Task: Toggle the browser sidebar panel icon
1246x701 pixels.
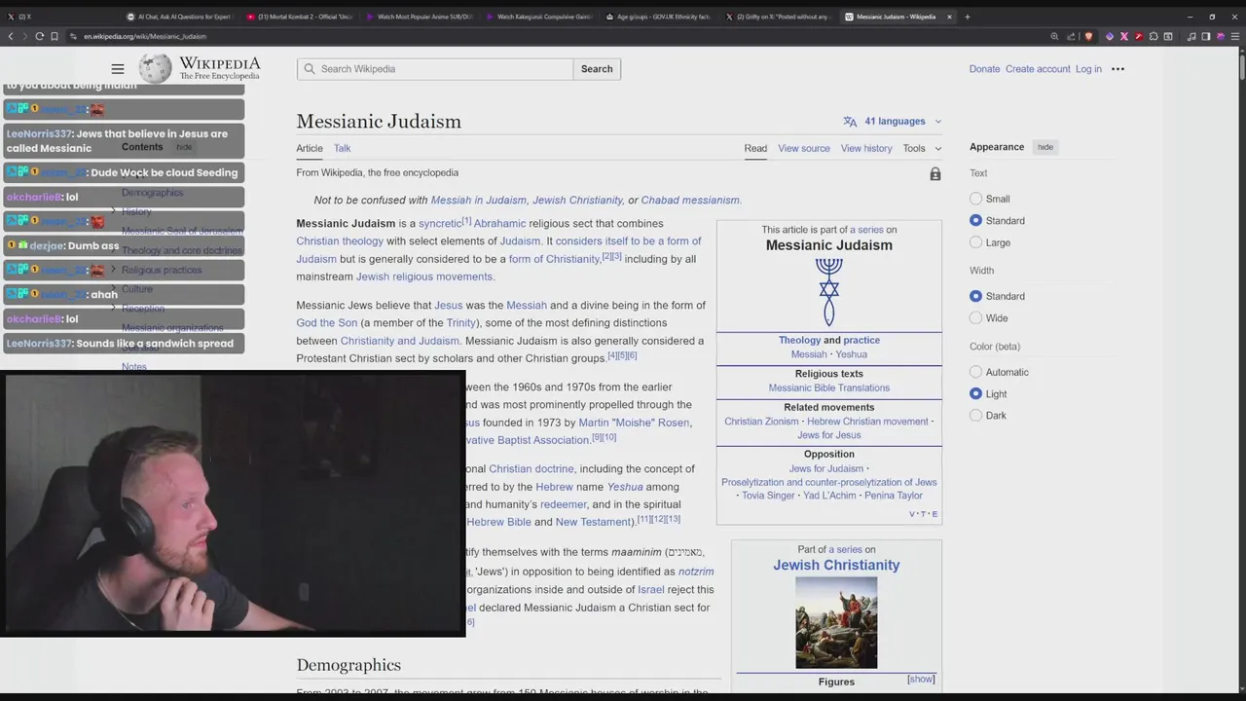Action: (x=1205, y=36)
